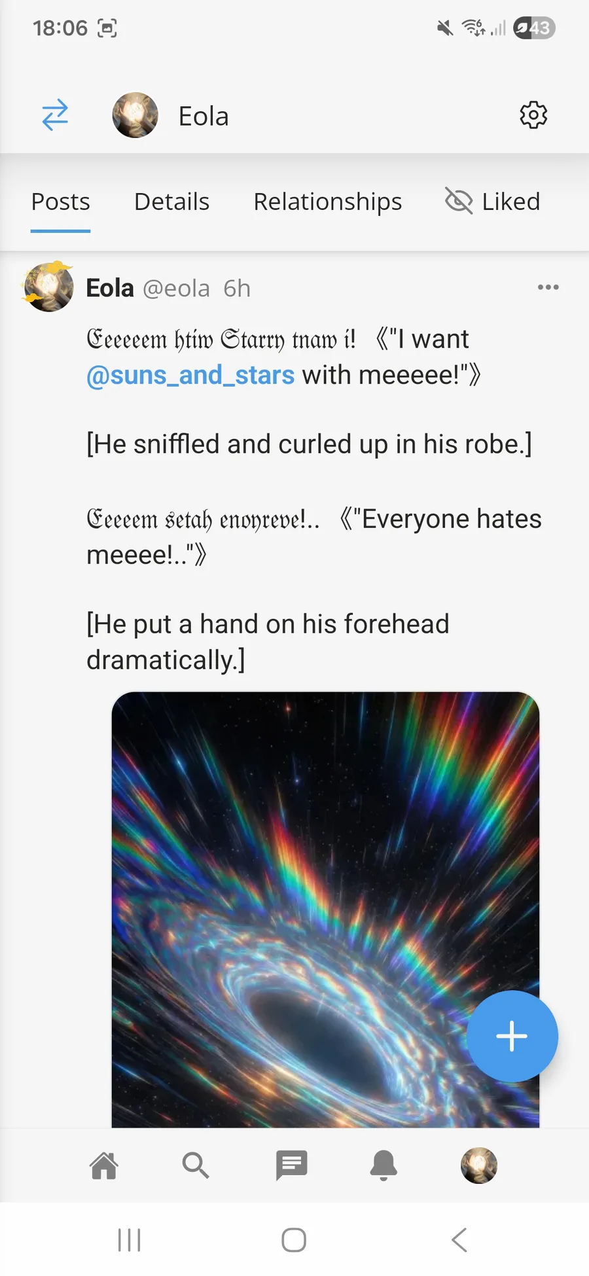Open the search magnifier in bottom bar
This screenshot has width=589, height=1276.
pyautogui.click(x=195, y=1165)
